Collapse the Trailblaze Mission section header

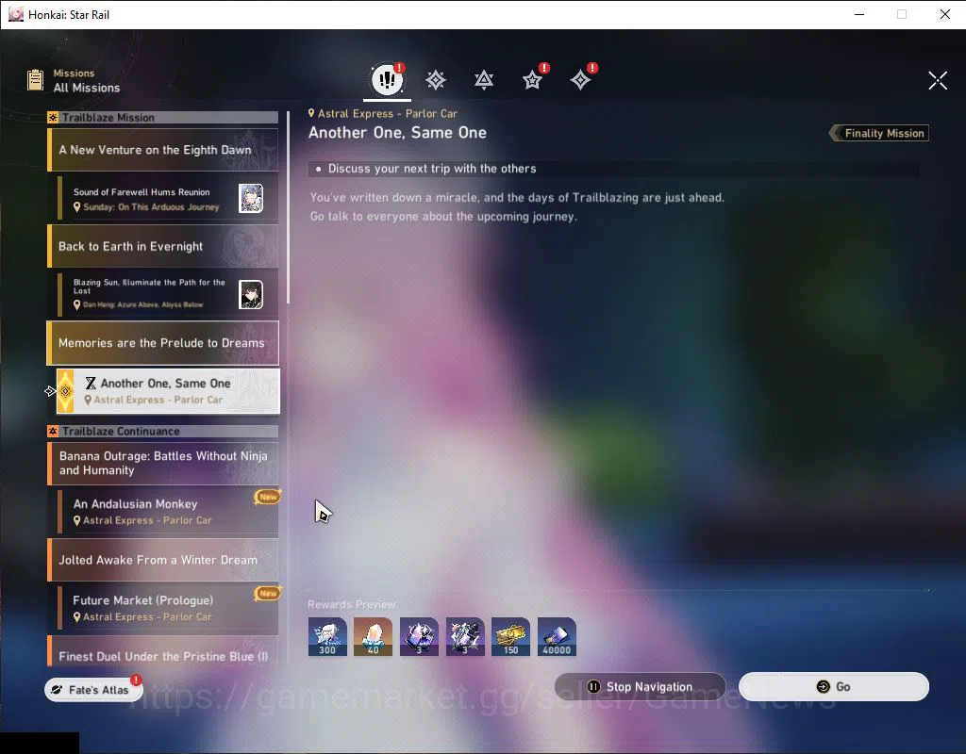click(x=162, y=118)
